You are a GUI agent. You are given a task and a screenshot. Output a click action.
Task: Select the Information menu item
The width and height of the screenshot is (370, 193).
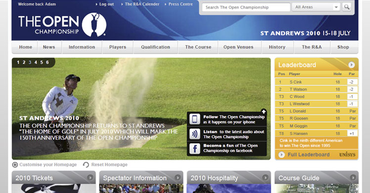[x=82, y=47]
